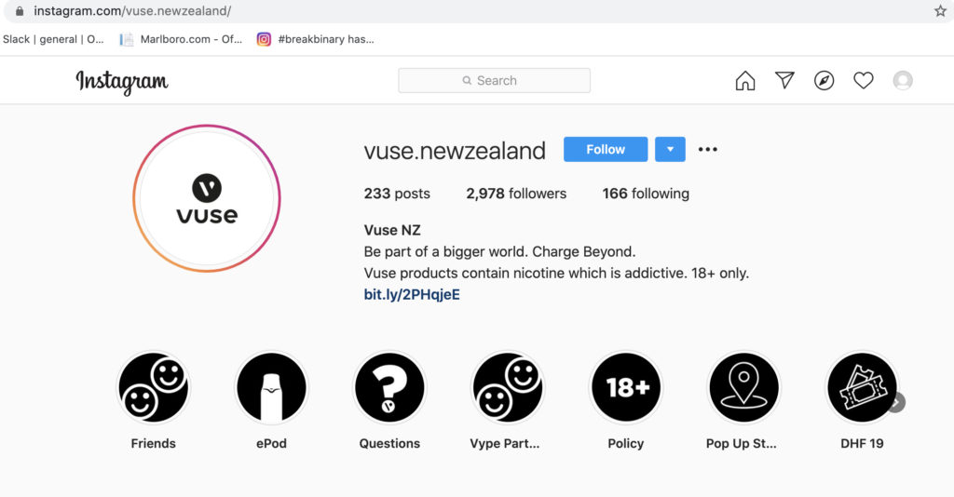This screenshot has height=497, width=954.
Task: Select the Vuse NZ display name
Action: click(x=392, y=230)
